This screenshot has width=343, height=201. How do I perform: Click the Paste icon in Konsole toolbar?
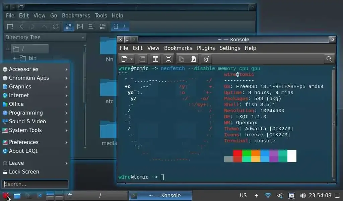point(193,59)
